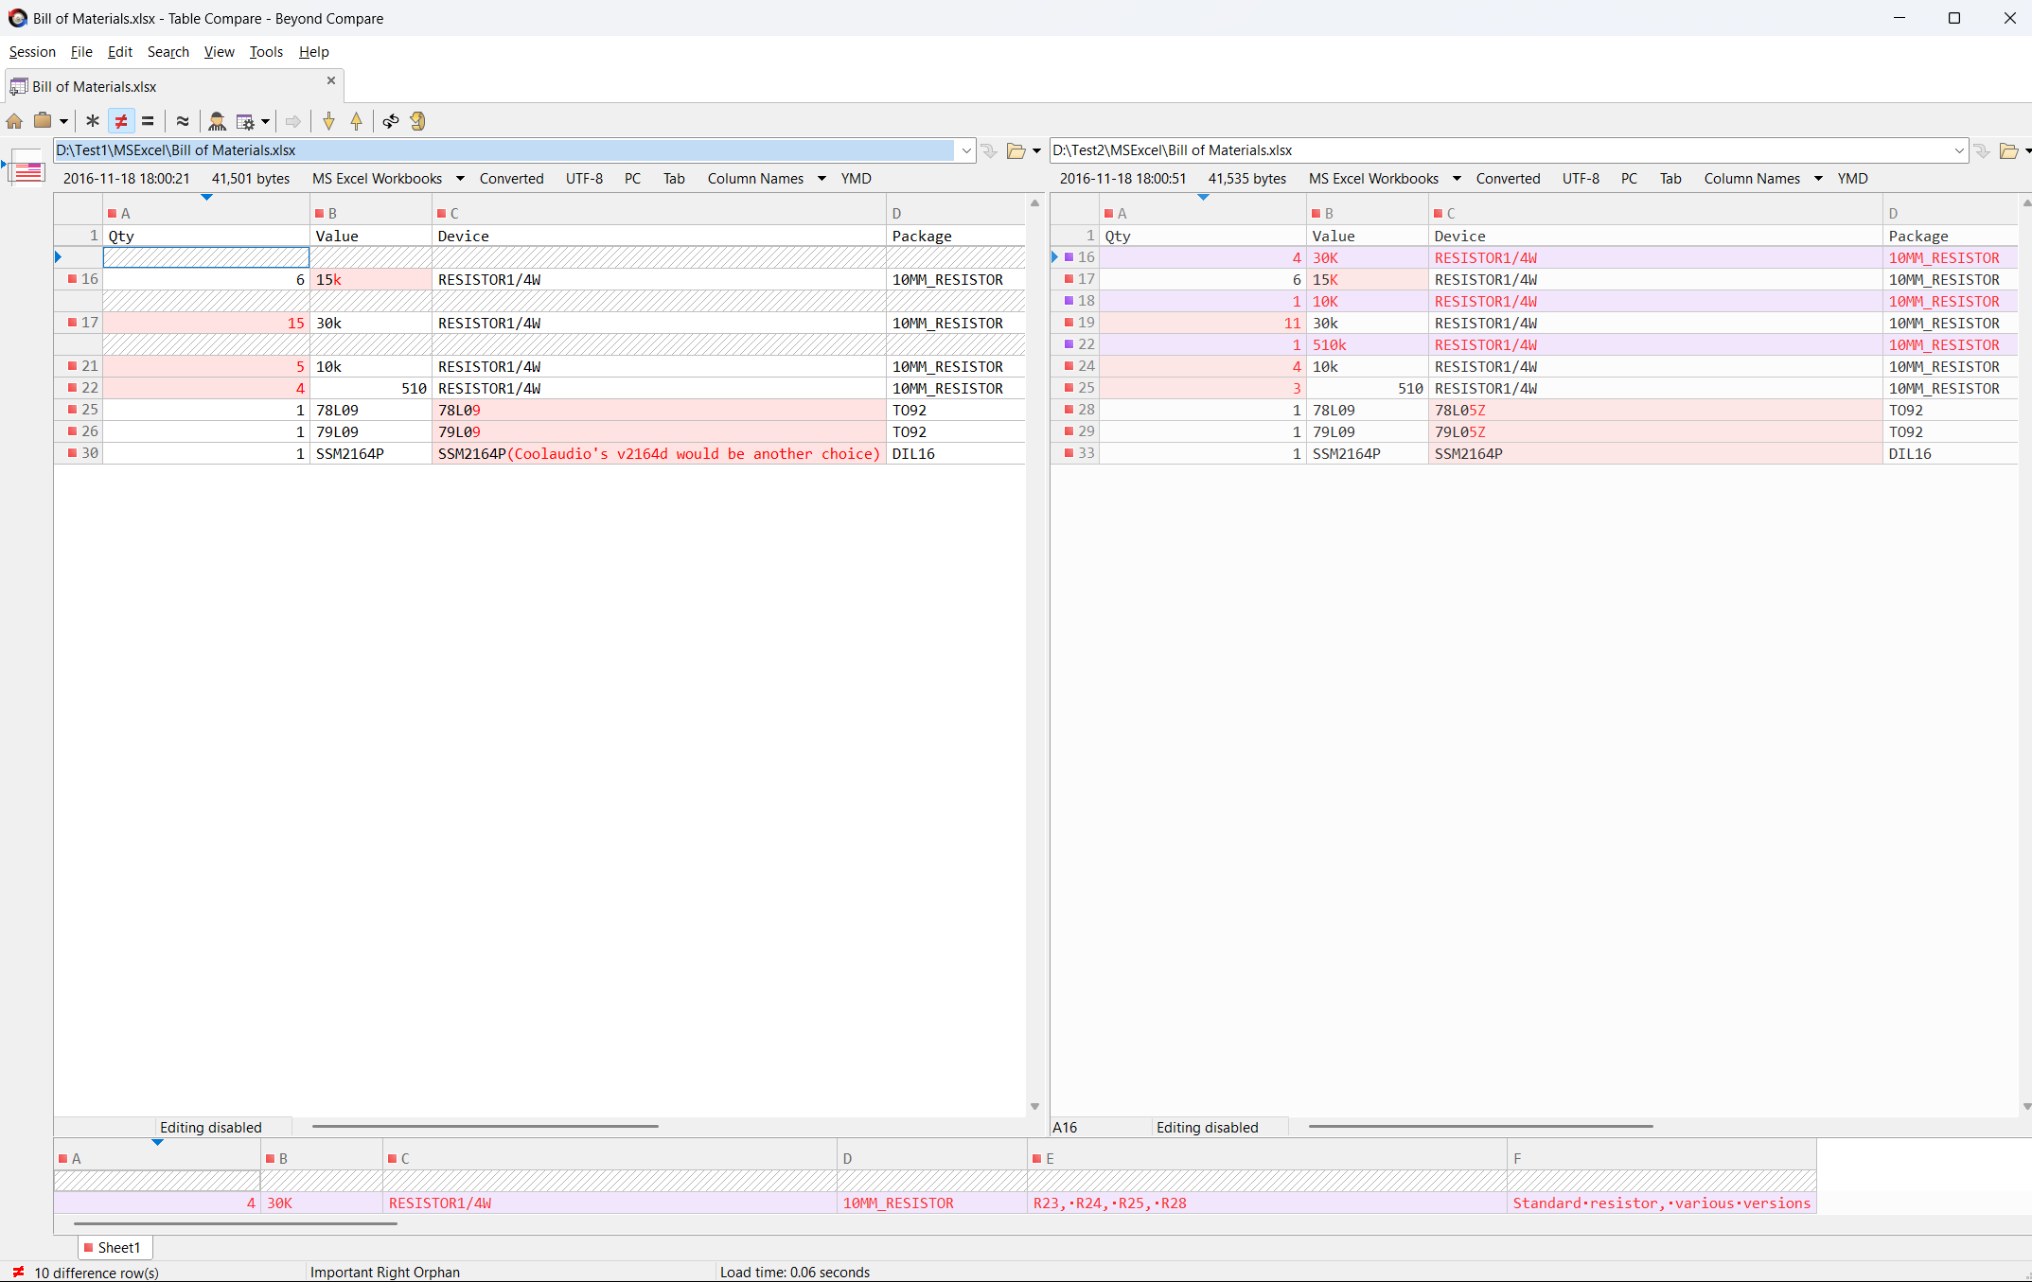2032x1282 pixels.
Task: Toggle show same rows equals filter
Action: pyautogui.click(x=148, y=121)
